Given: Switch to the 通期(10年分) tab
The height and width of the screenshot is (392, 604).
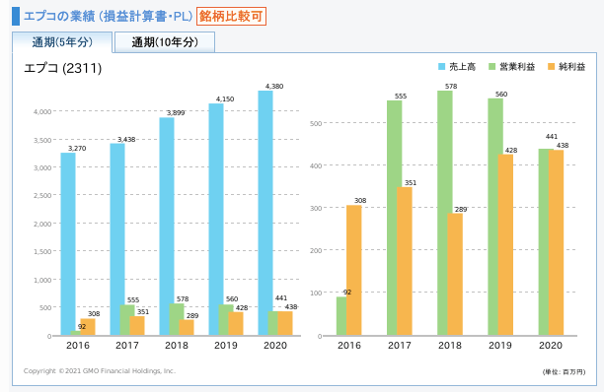Looking at the screenshot, I should (165, 42).
